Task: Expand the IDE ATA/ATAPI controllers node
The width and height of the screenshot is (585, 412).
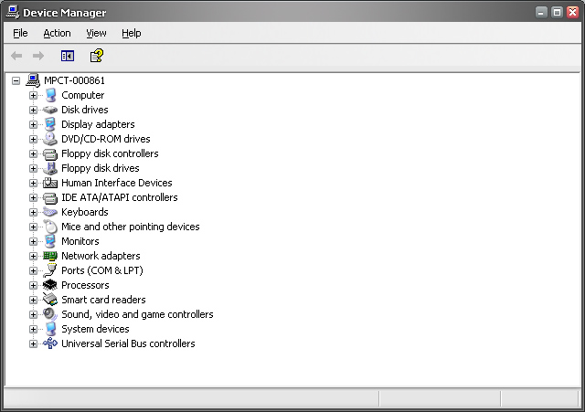Action: (33, 197)
